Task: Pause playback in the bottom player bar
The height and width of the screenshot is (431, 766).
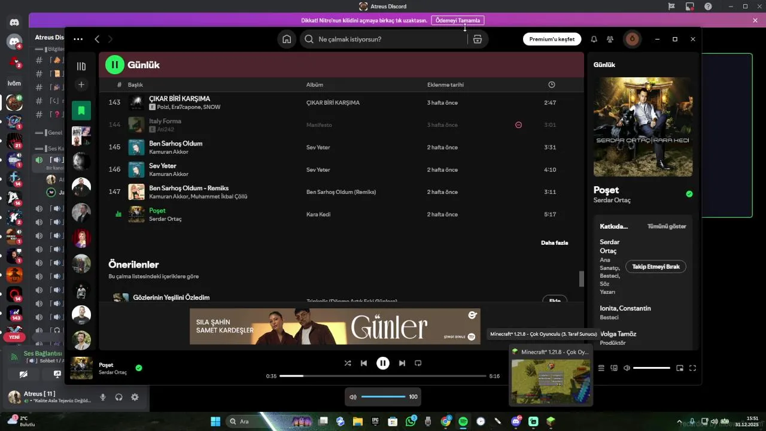Action: [383, 363]
